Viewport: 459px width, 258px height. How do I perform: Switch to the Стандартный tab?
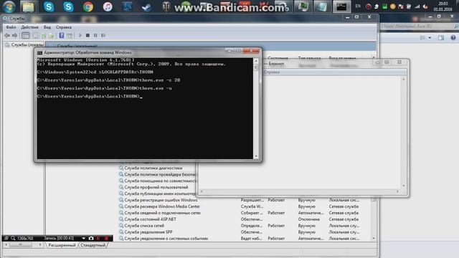(93, 245)
